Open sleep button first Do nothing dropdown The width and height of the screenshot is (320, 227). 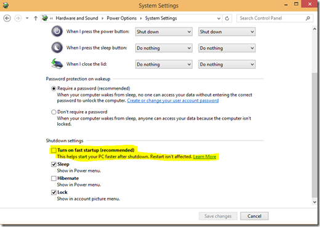coord(164,48)
